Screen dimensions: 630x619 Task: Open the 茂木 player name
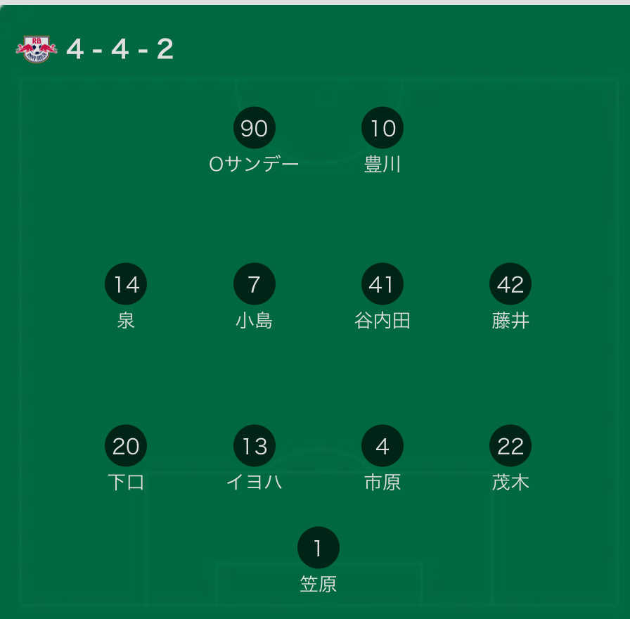tap(510, 483)
